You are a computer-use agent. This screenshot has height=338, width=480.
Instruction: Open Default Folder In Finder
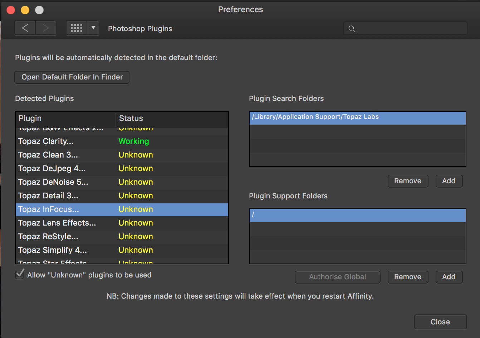(x=72, y=77)
